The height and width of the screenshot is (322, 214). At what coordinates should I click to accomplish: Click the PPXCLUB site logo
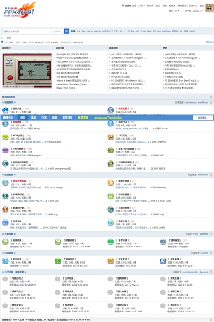point(20,10)
